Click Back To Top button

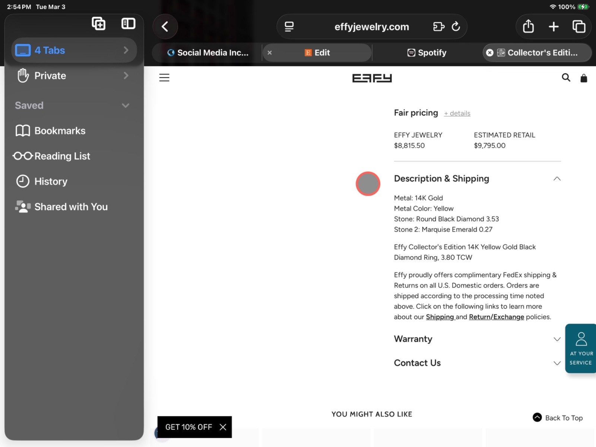(x=558, y=418)
